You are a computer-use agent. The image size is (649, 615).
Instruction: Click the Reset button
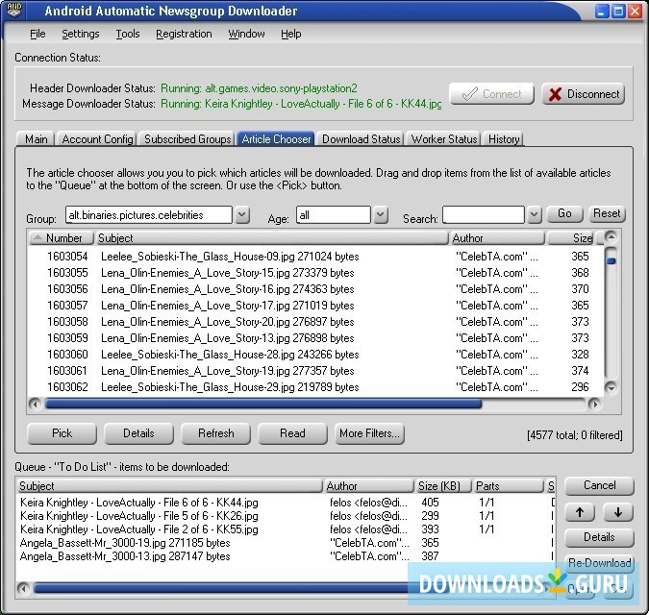point(607,213)
